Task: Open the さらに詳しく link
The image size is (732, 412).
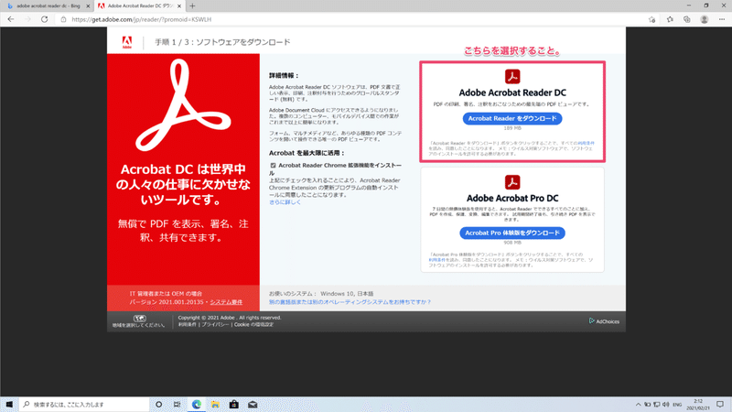Action: [x=285, y=202]
